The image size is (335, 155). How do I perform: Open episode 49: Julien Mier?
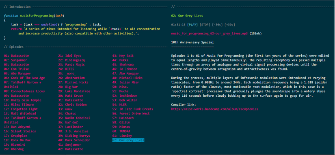click(x=126, y=83)
